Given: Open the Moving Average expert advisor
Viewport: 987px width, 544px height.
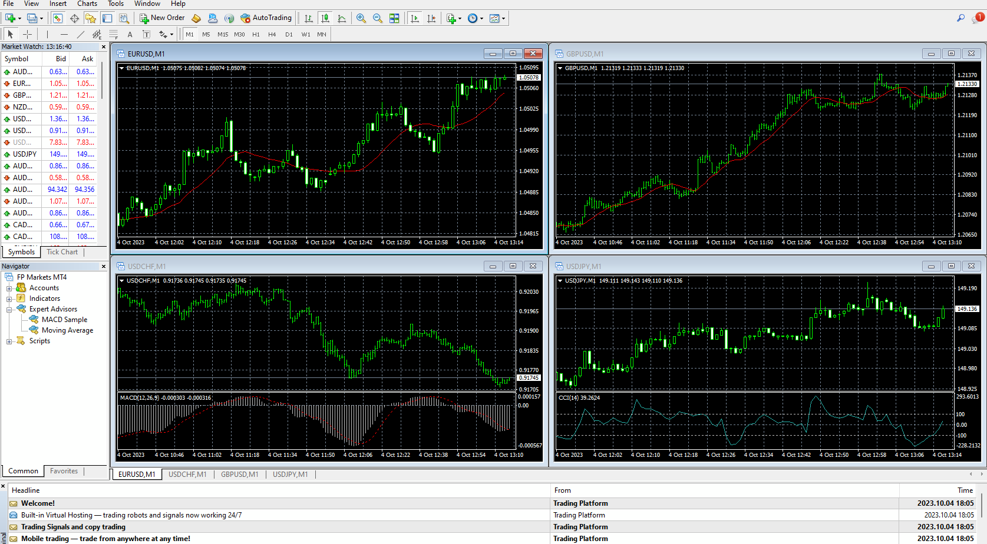Looking at the screenshot, I should coord(67,330).
